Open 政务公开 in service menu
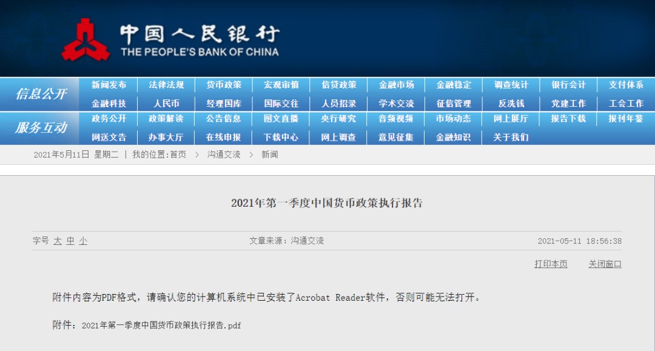This screenshot has width=655, height=351. [109, 119]
